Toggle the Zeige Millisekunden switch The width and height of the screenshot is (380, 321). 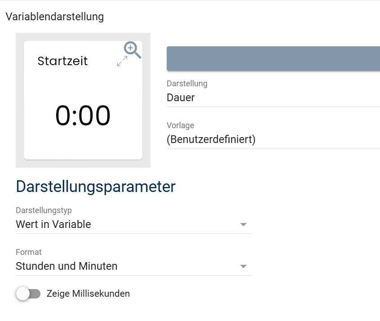(x=28, y=294)
